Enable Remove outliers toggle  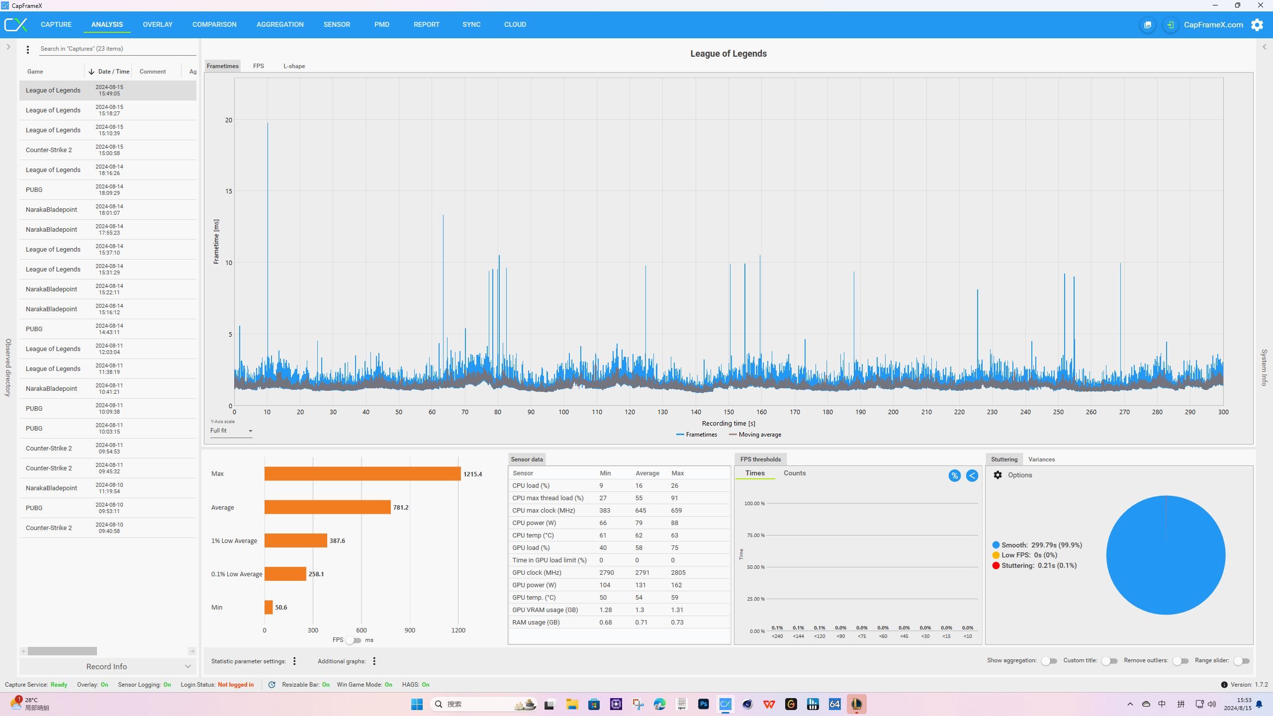(x=1180, y=661)
